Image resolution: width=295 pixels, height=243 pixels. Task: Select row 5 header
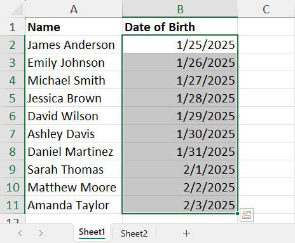coord(12,98)
